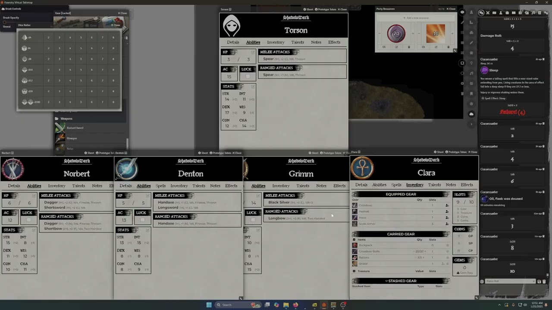This screenshot has width=552, height=310.
Task: Select the Ambient Sounds music-note control
Action: pyautogui.click(x=471, y=73)
